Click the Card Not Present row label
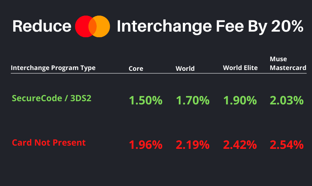The image size is (312, 186). [x=49, y=143]
